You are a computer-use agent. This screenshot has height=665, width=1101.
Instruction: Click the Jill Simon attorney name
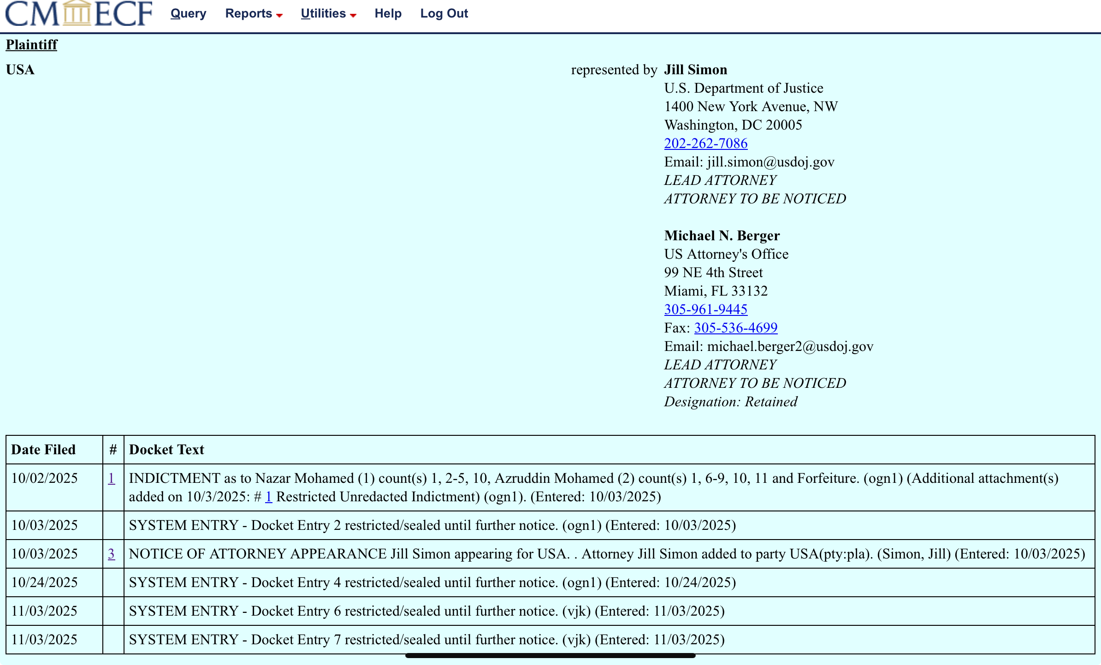[695, 70]
